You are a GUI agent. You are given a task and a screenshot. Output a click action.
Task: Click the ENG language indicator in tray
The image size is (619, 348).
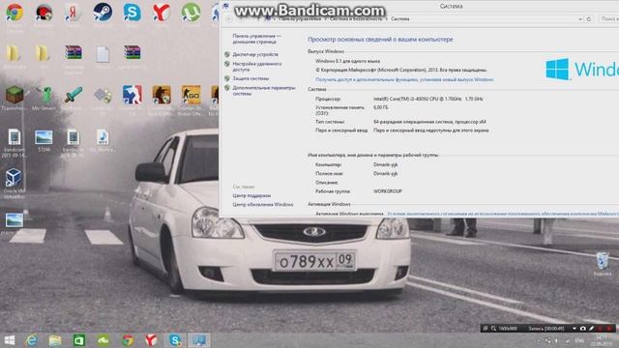click(x=579, y=340)
